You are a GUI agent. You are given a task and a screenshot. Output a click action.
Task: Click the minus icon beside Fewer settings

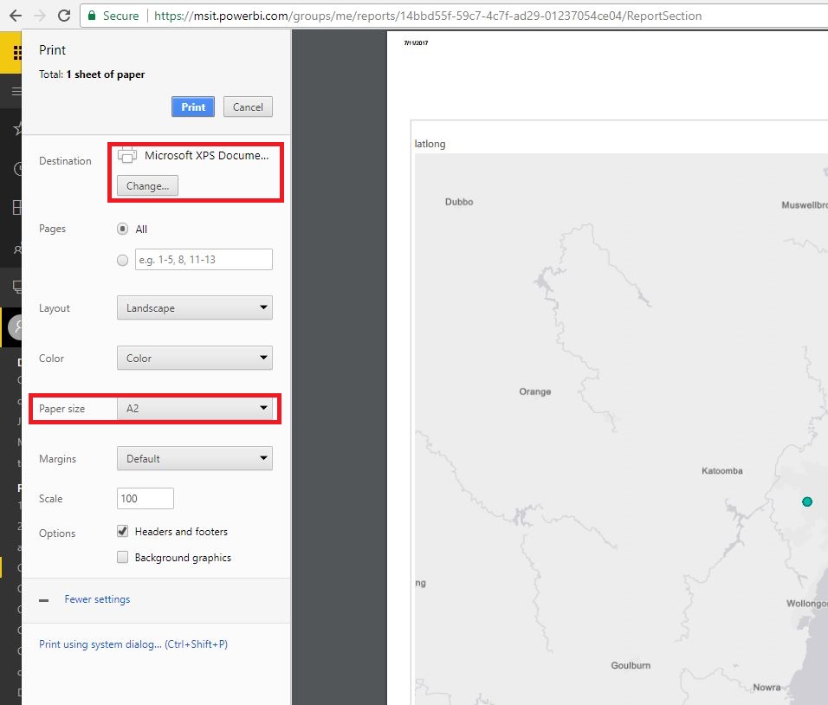pyautogui.click(x=44, y=600)
